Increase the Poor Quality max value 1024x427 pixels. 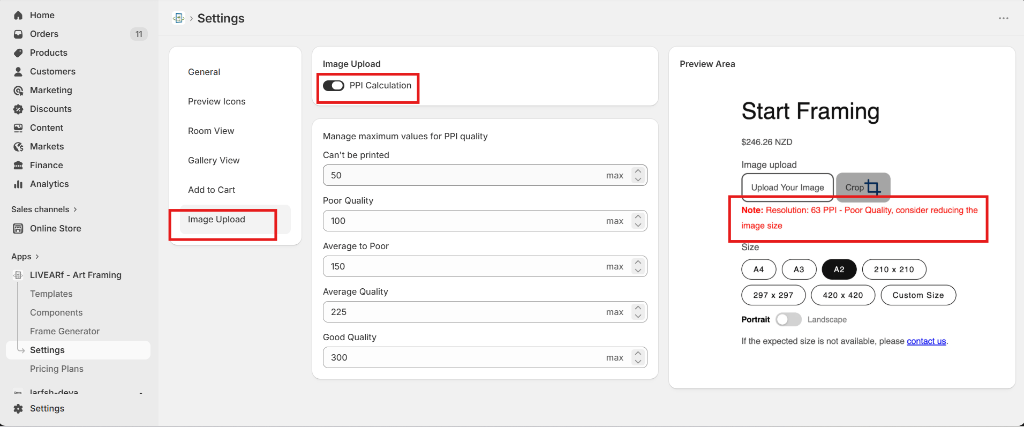coord(638,217)
